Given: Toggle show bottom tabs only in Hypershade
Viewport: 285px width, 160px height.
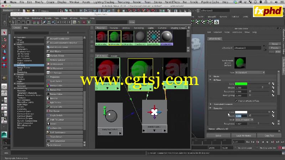Looking at the screenshot, I should click(23, 22).
